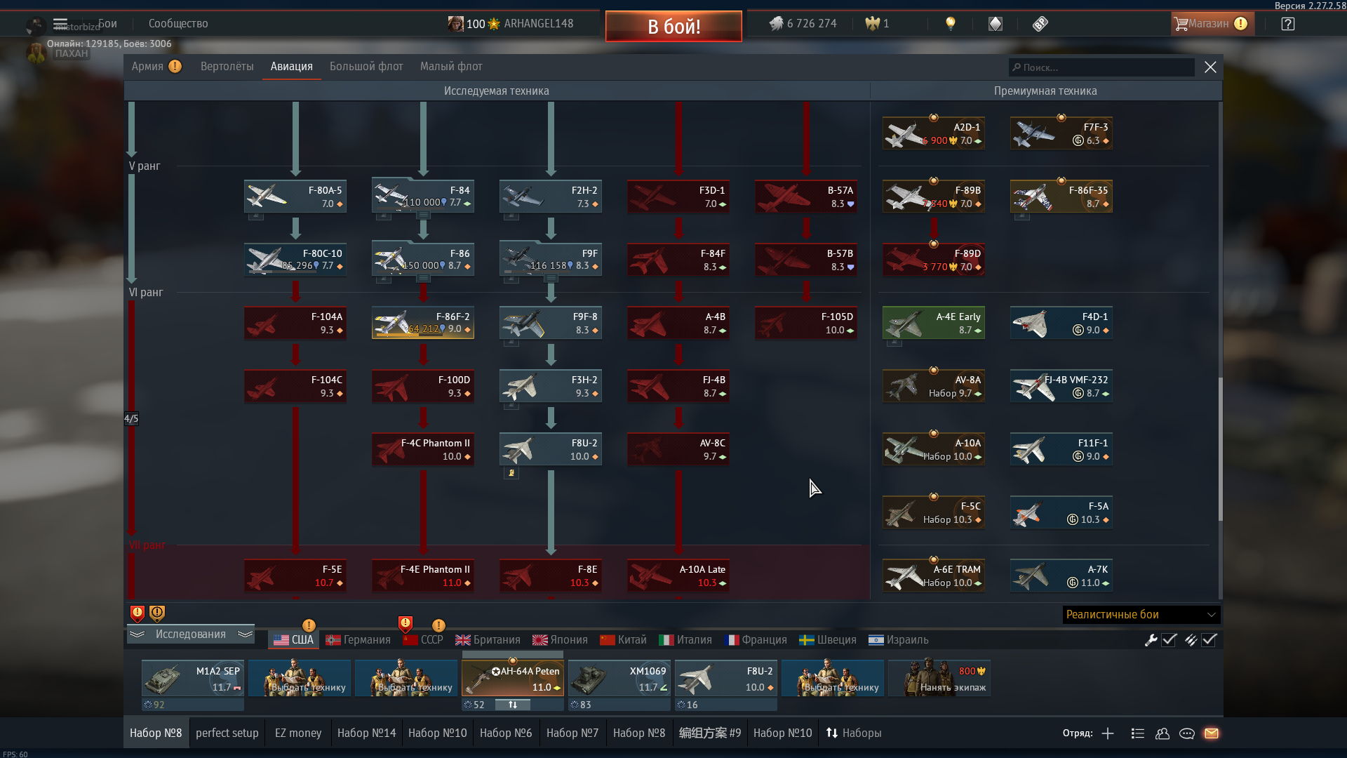The width and height of the screenshot is (1347, 758).
Task: Select the Израиль nation tab
Action: 899,639
